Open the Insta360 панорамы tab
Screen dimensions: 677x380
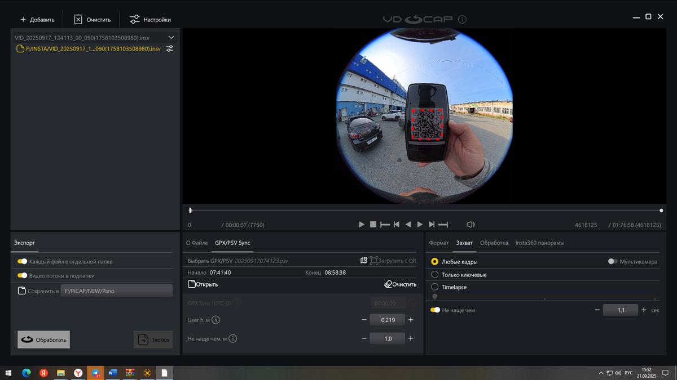tap(540, 243)
